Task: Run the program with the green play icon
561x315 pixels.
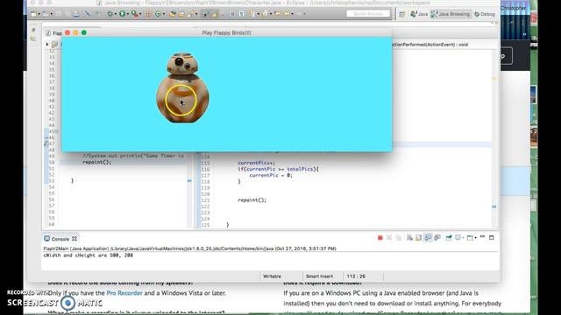Action: coord(123,14)
